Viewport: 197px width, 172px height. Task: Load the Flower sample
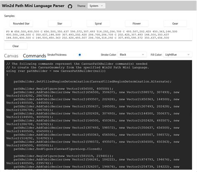click(x=137, y=24)
